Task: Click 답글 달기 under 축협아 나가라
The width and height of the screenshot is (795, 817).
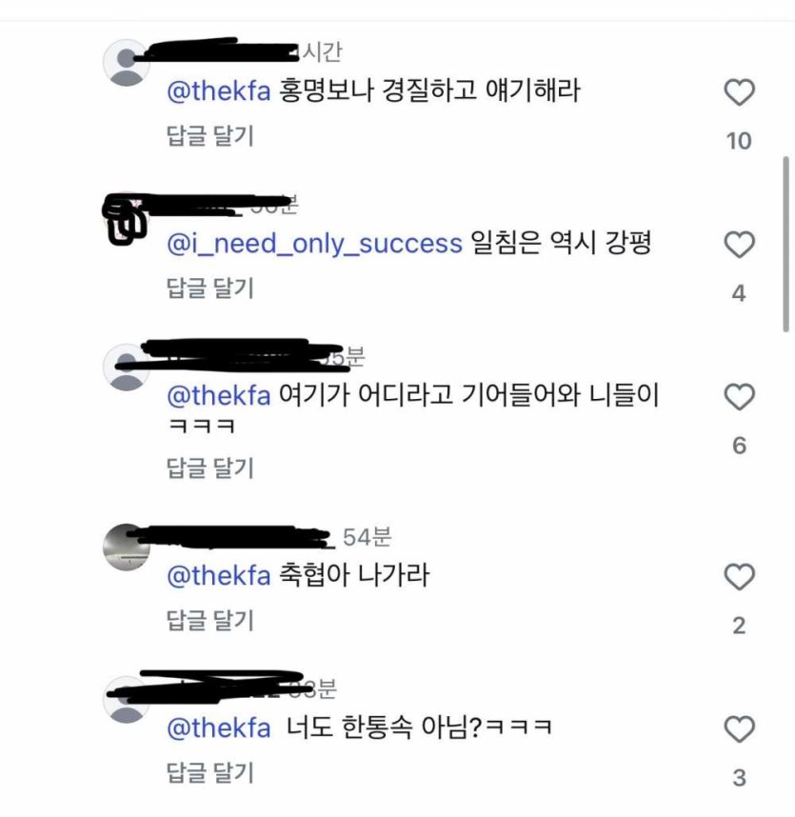Action: click(x=210, y=621)
